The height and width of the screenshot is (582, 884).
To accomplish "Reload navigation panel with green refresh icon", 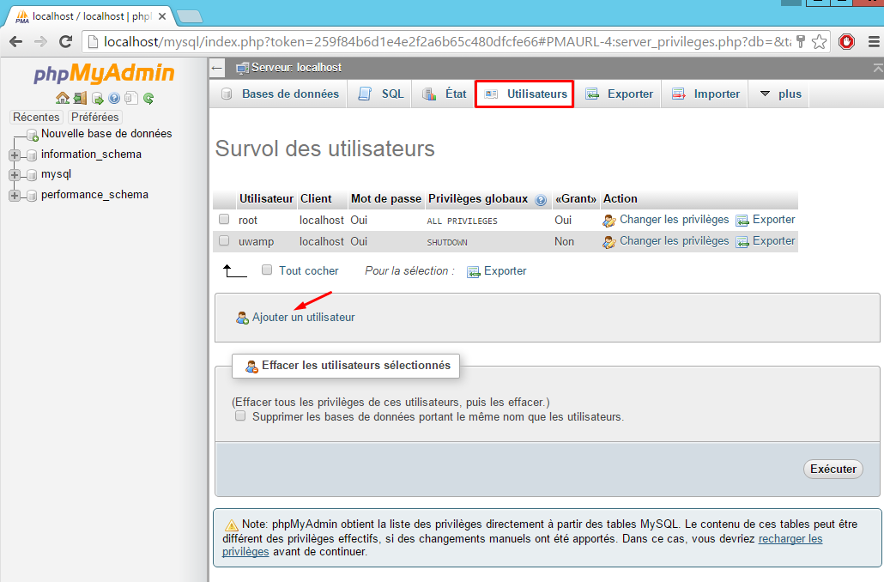I will click(x=148, y=98).
